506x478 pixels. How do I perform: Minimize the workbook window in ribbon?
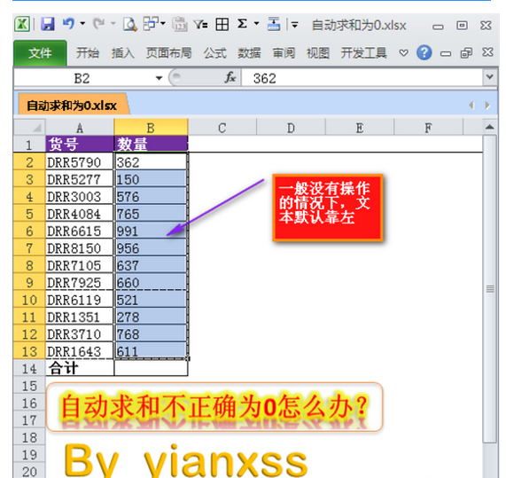click(x=446, y=53)
